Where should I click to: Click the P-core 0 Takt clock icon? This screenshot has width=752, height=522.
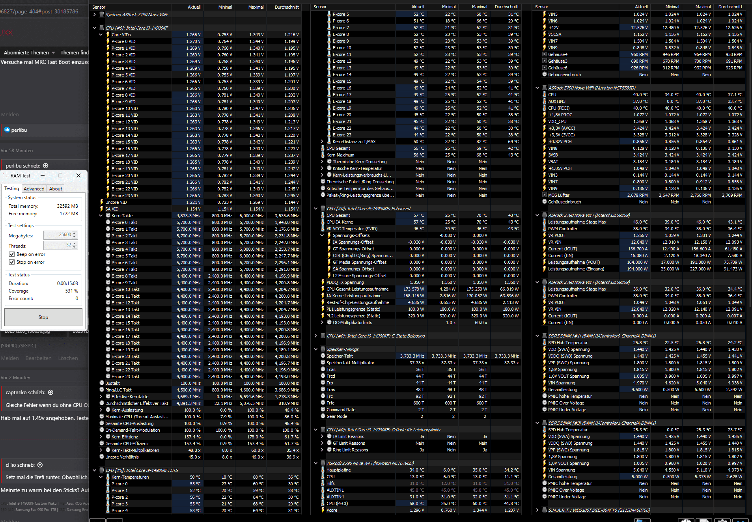(x=108, y=222)
